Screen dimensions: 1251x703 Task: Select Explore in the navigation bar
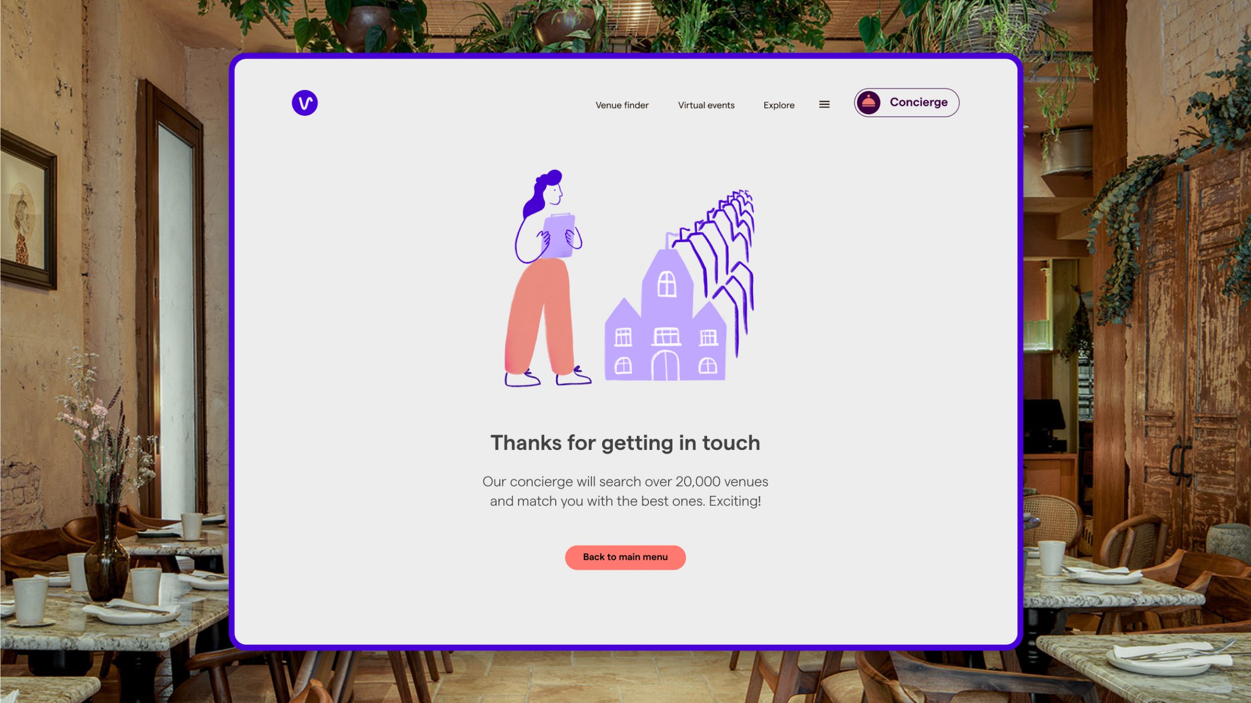coord(778,105)
